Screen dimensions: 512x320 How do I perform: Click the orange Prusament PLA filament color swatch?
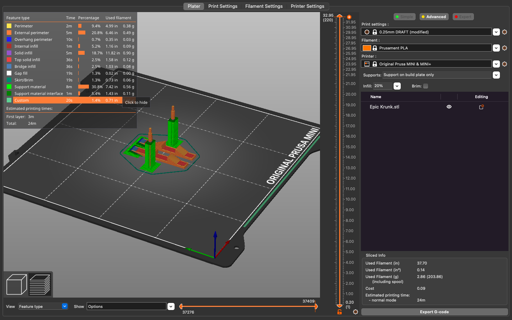tap(367, 48)
